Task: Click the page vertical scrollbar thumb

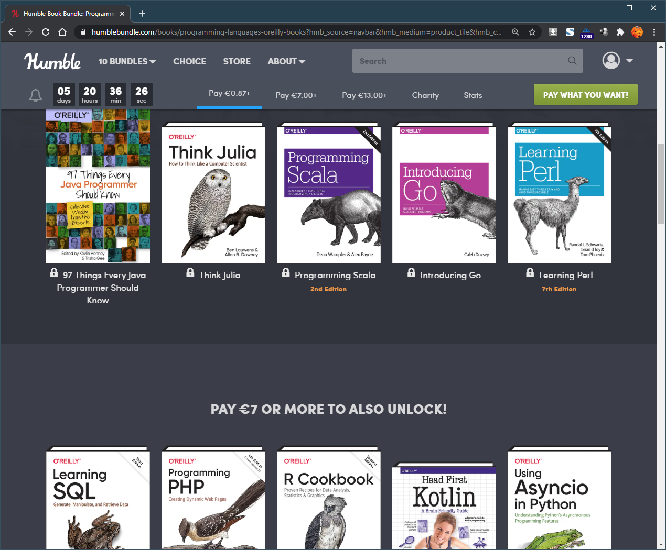Action: tap(661, 183)
